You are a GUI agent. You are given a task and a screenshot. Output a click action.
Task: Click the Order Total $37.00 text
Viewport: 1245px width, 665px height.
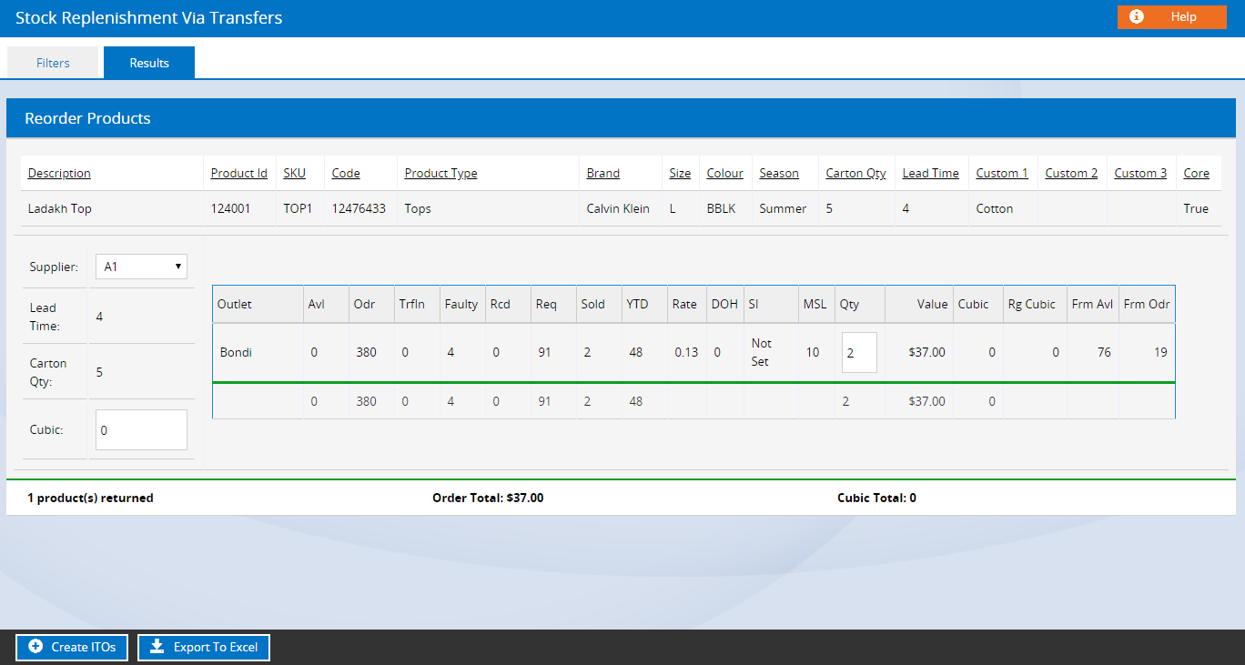(x=488, y=498)
